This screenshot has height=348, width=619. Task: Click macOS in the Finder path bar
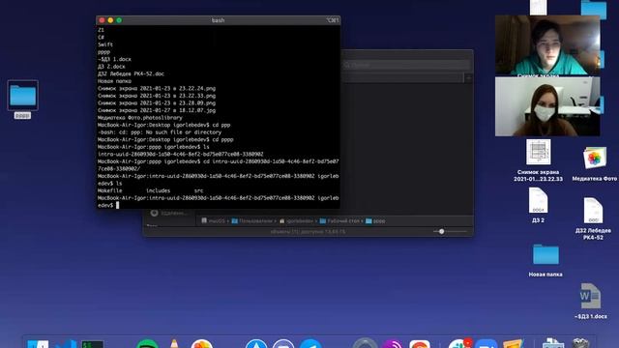[x=213, y=221]
